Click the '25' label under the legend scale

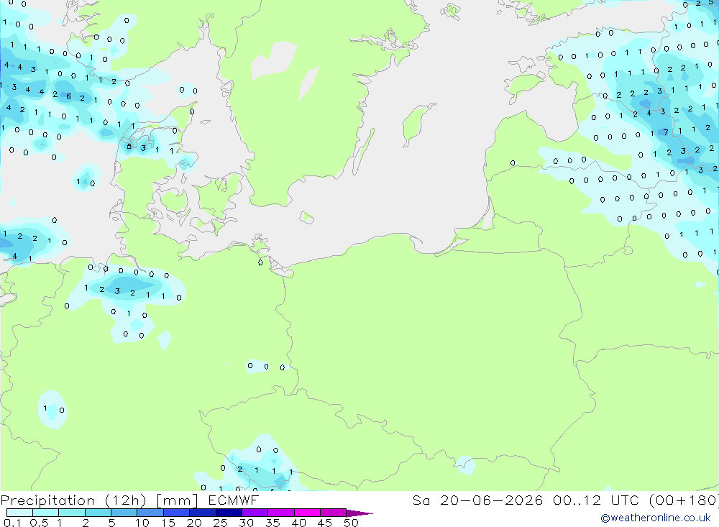[220, 523]
